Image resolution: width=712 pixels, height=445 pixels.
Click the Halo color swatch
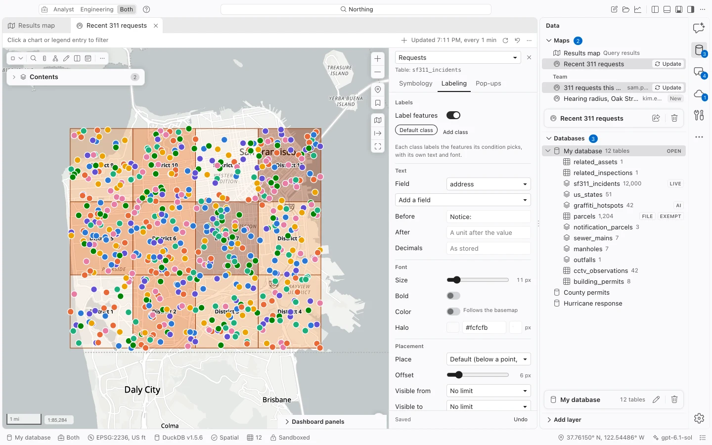pyautogui.click(x=453, y=327)
